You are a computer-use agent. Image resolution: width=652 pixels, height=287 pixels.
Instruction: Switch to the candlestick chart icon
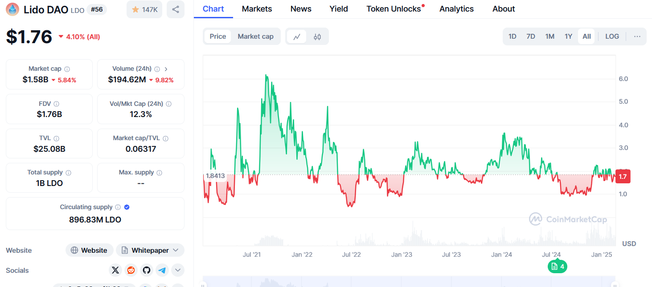(317, 36)
